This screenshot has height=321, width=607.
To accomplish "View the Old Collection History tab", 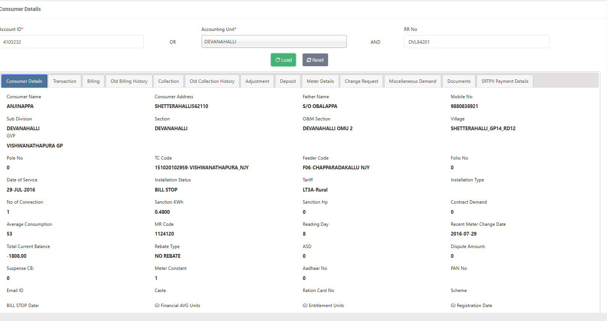I will [x=212, y=81].
